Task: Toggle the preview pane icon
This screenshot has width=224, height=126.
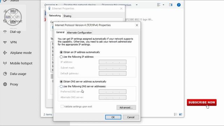Action: coord(170,5)
